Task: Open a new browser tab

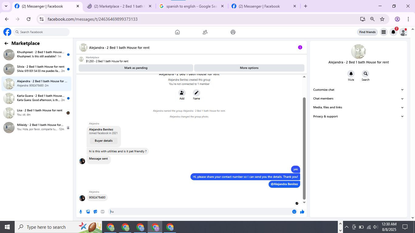Action: [x=306, y=6]
